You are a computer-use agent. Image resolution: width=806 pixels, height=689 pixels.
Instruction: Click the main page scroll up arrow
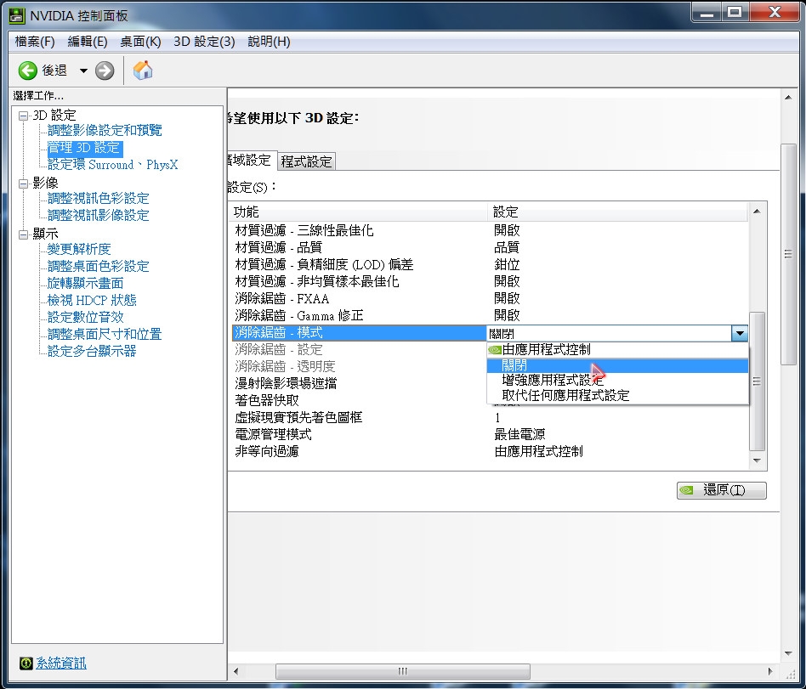(788, 97)
